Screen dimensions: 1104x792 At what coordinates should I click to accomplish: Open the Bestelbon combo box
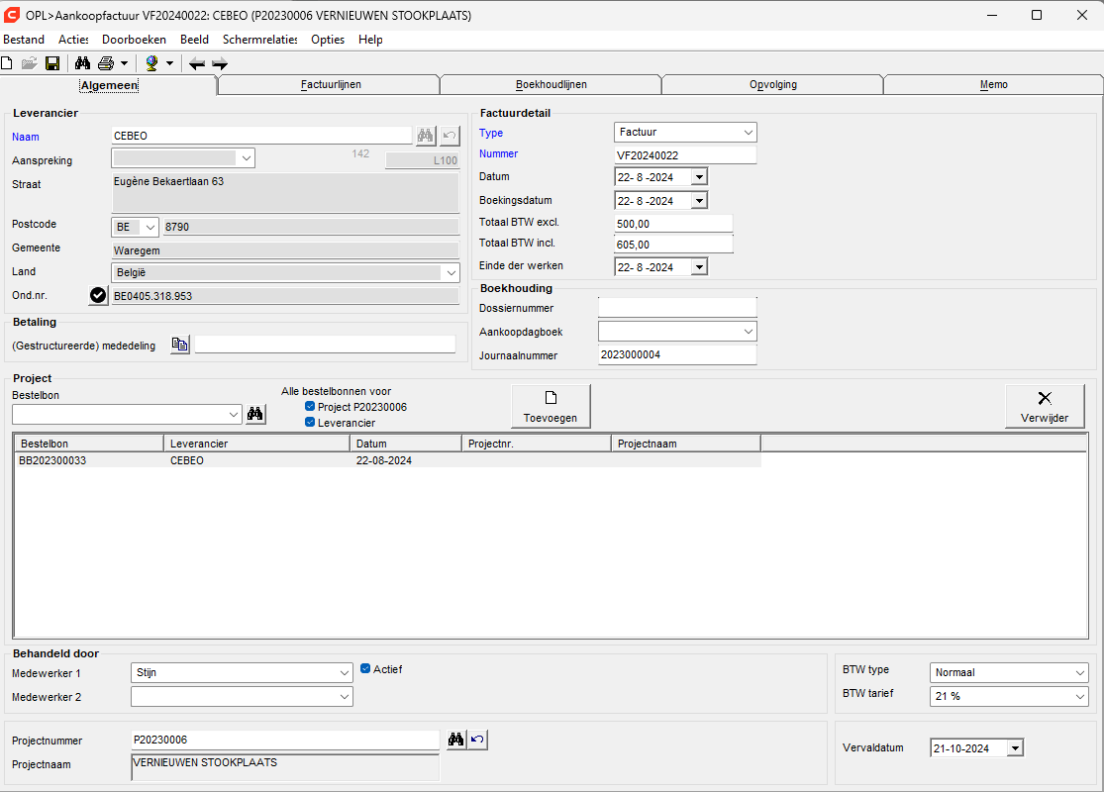pos(234,415)
